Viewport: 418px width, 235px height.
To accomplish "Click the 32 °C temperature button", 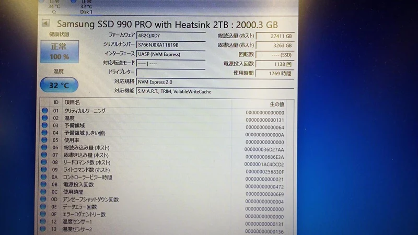I will [x=59, y=85].
